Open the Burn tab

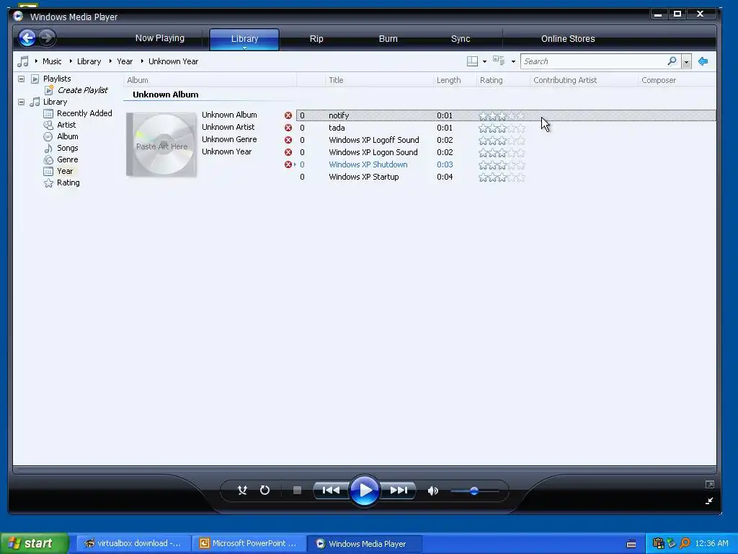click(x=388, y=39)
